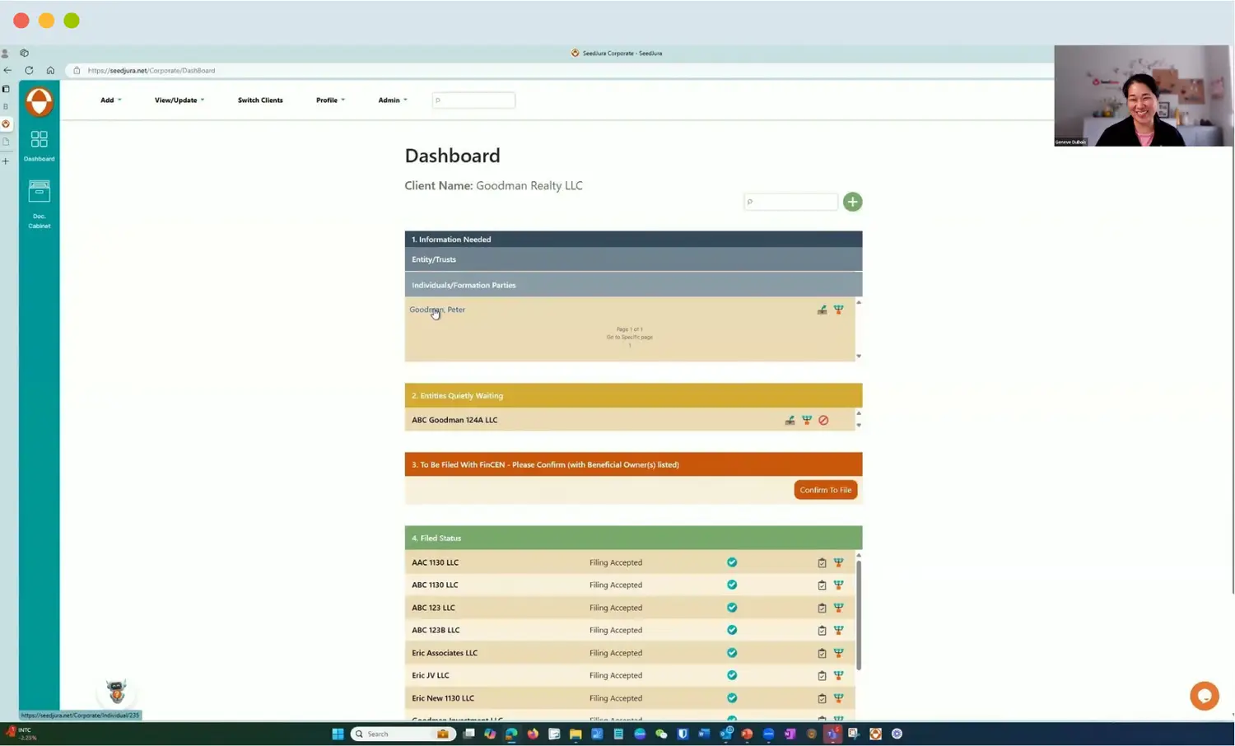Open the View/Update dropdown
Image resolution: width=1235 pixels, height=746 pixels.
[x=179, y=100]
